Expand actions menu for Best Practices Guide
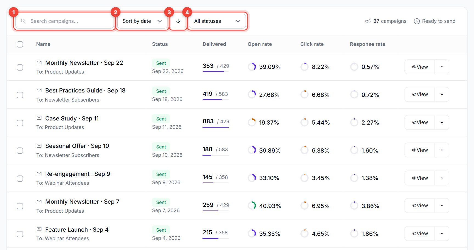The width and height of the screenshot is (474, 250). (442, 94)
